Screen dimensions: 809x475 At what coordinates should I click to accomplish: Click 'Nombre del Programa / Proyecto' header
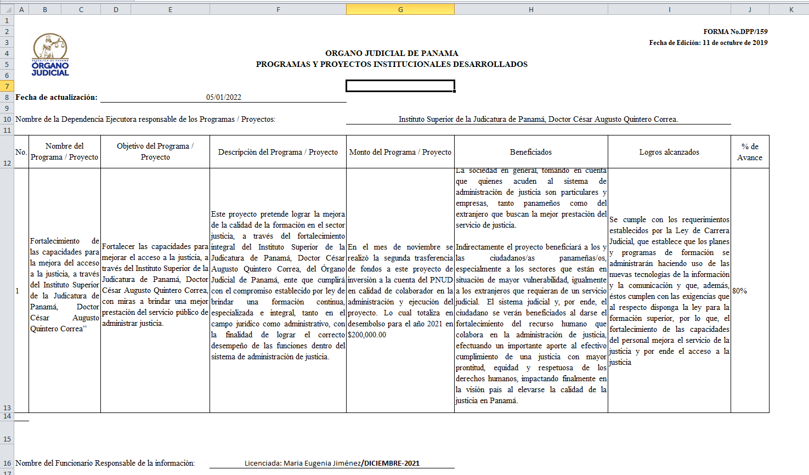[65, 152]
